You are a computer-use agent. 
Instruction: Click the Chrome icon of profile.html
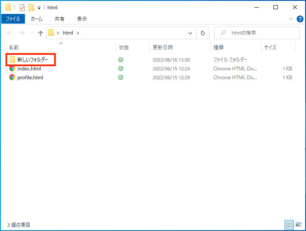[12, 77]
